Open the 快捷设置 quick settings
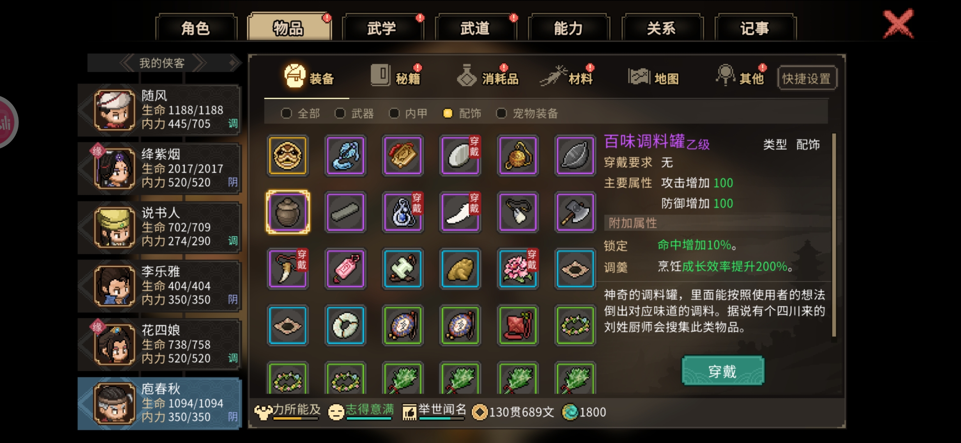Image resolution: width=961 pixels, height=443 pixels. pyautogui.click(x=807, y=78)
